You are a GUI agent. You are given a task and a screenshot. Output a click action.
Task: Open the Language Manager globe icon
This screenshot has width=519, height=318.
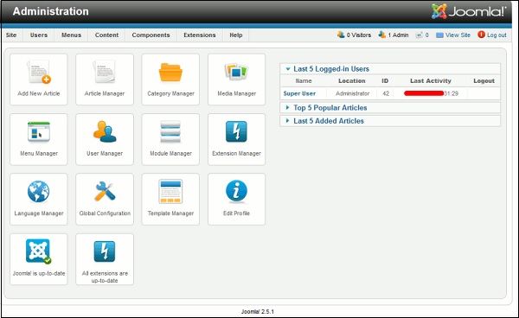[x=39, y=191]
